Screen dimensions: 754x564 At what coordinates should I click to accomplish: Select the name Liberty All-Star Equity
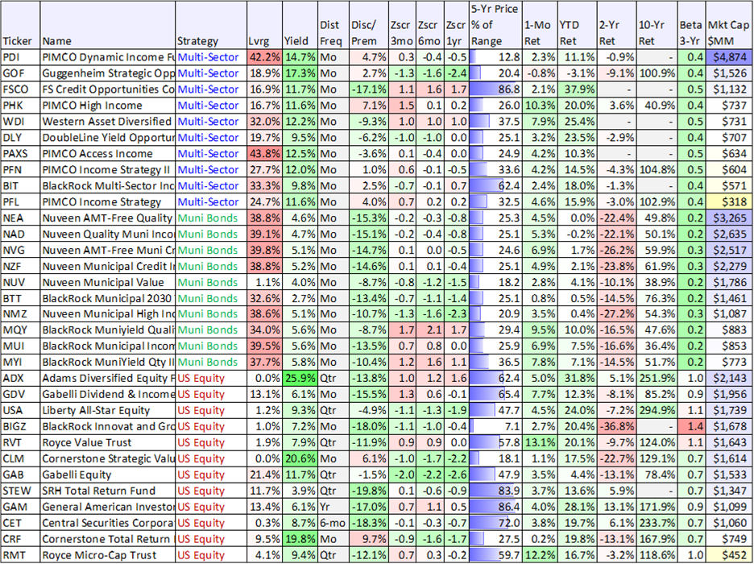96,411
